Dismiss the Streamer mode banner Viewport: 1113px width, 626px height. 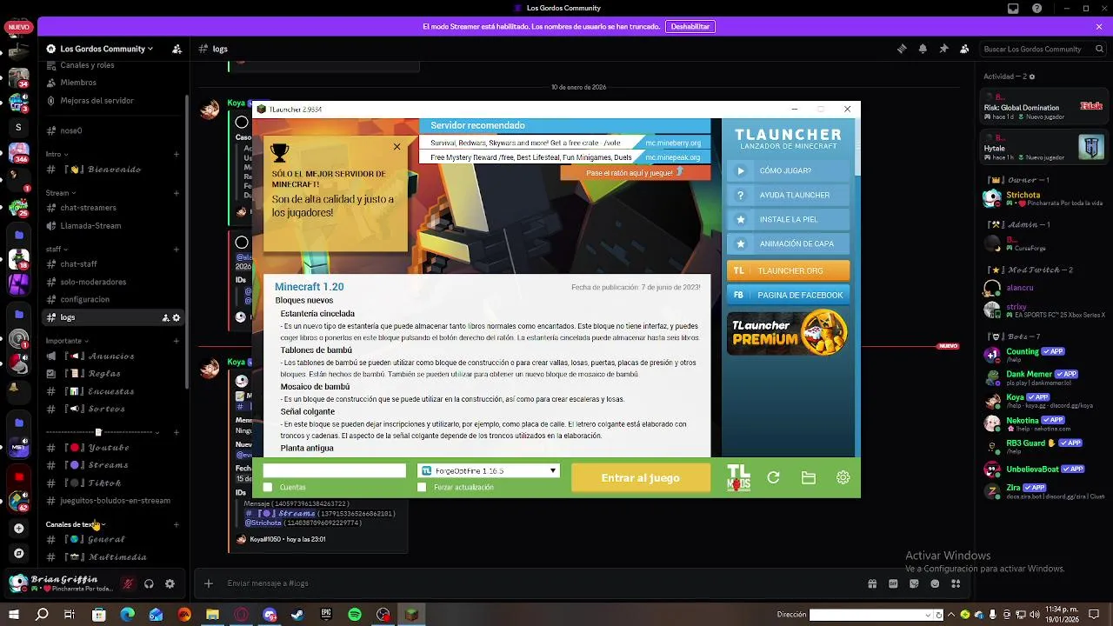click(1099, 27)
